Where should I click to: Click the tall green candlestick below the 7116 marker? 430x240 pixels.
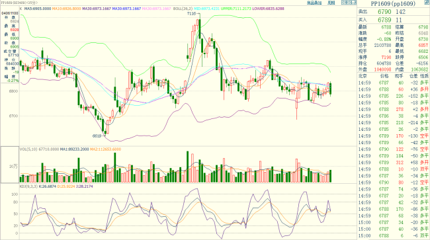200,29
